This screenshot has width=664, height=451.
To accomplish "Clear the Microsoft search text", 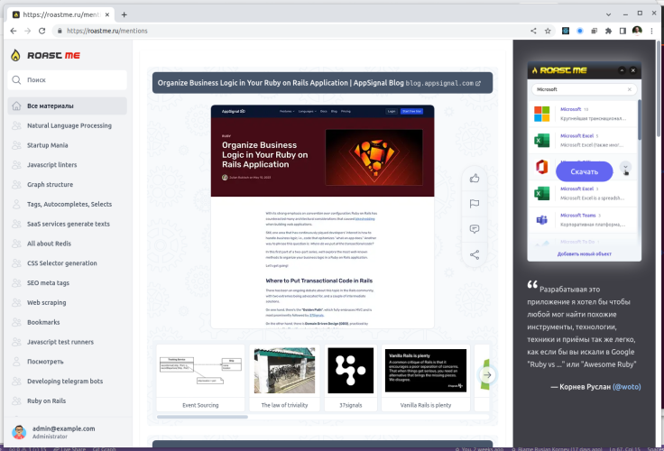I will pyautogui.click(x=630, y=89).
